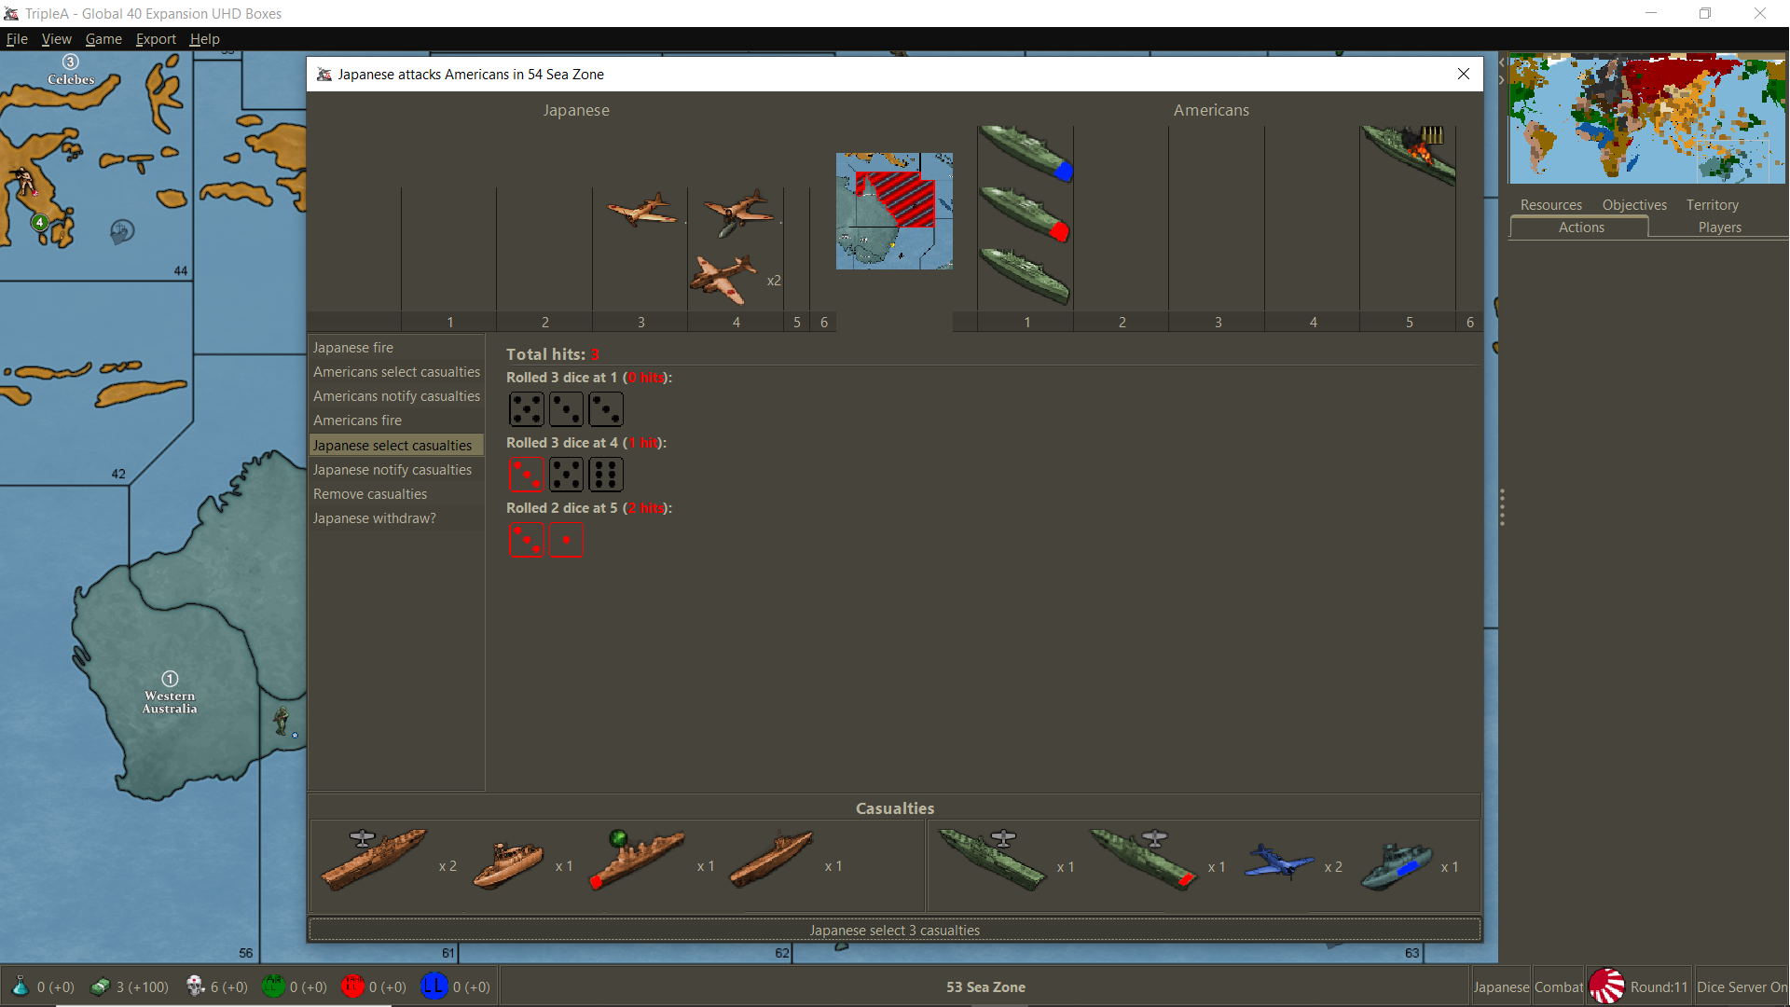Choose damaged Japanese battleship casualty
This screenshot has height=1007, width=1790.
638,860
